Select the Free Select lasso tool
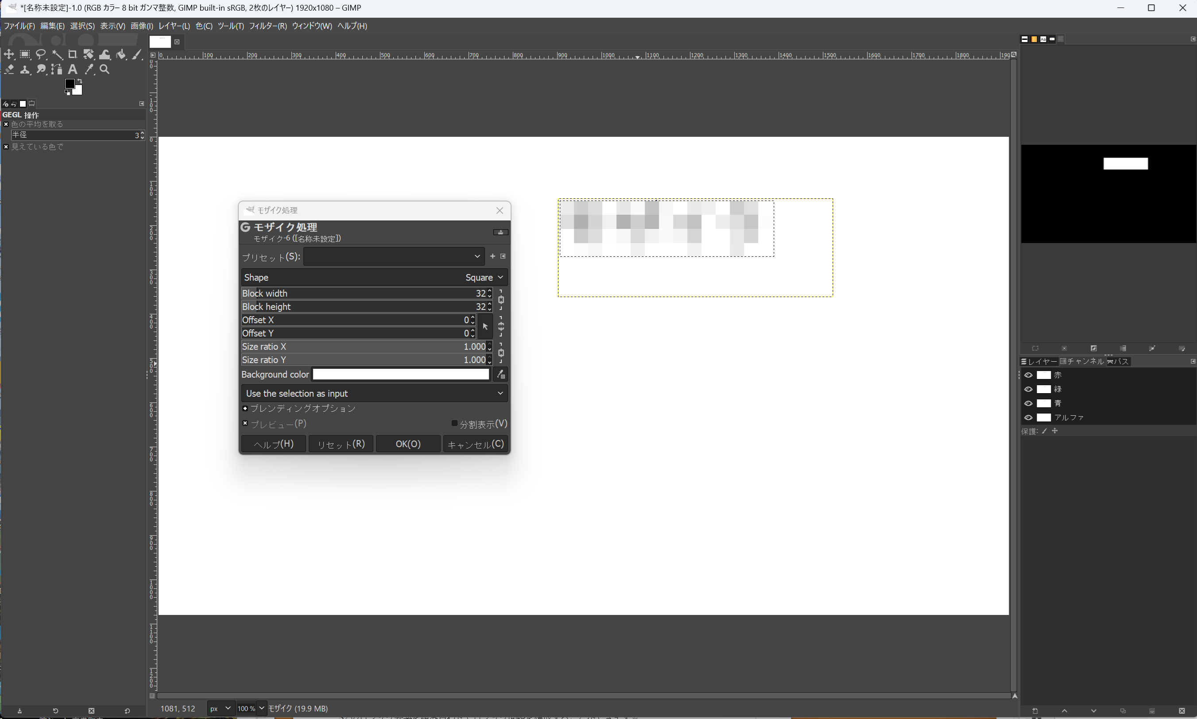Image resolution: width=1197 pixels, height=719 pixels. click(41, 54)
